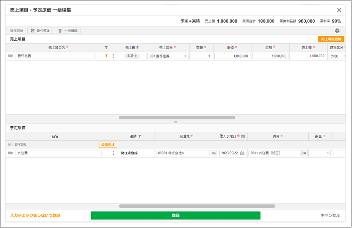The image size is (352, 228).
Task: Close the 一括編集 dialog with X
Action: (339, 10)
